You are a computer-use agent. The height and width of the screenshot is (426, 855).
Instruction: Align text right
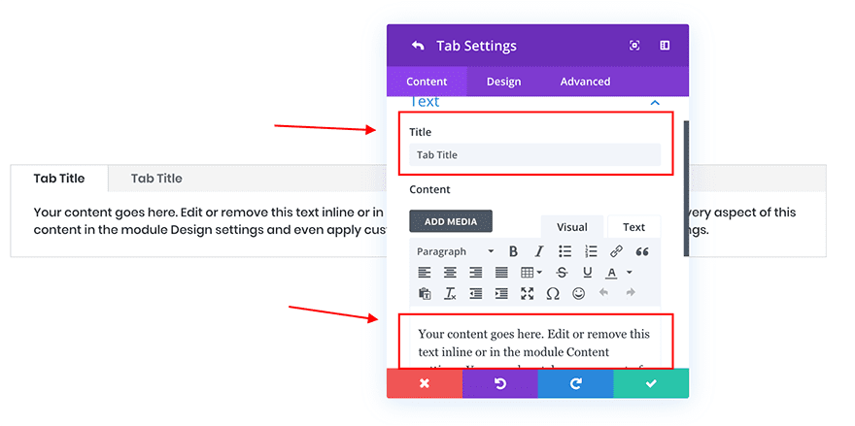[475, 273]
